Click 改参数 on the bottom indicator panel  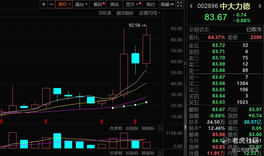point(116,153)
